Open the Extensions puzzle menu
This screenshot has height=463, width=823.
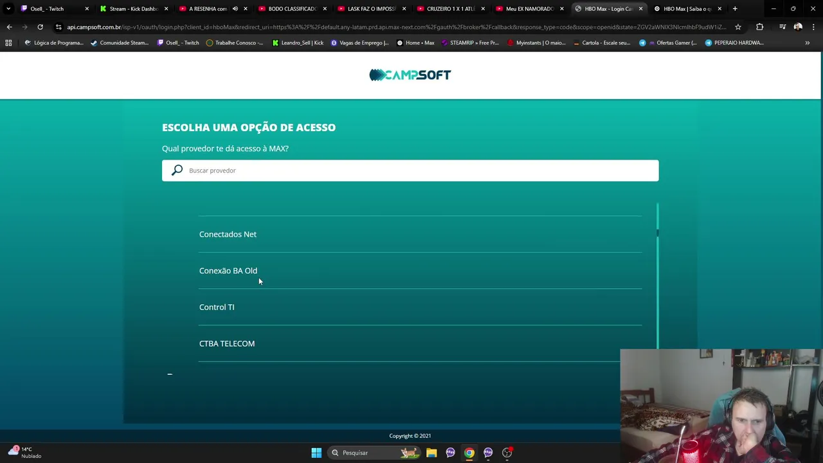click(x=759, y=27)
